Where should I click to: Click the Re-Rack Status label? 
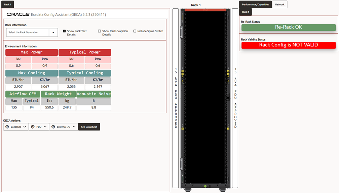pyautogui.click(x=250, y=22)
